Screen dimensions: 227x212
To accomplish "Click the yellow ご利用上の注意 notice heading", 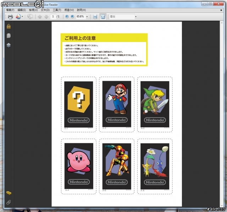I will coord(80,38).
